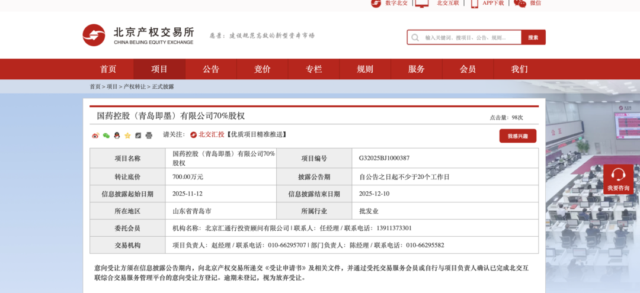The width and height of the screenshot is (640, 293).
Task: Go to the 竞价 navigation menu
Action: tap(263, 69)
